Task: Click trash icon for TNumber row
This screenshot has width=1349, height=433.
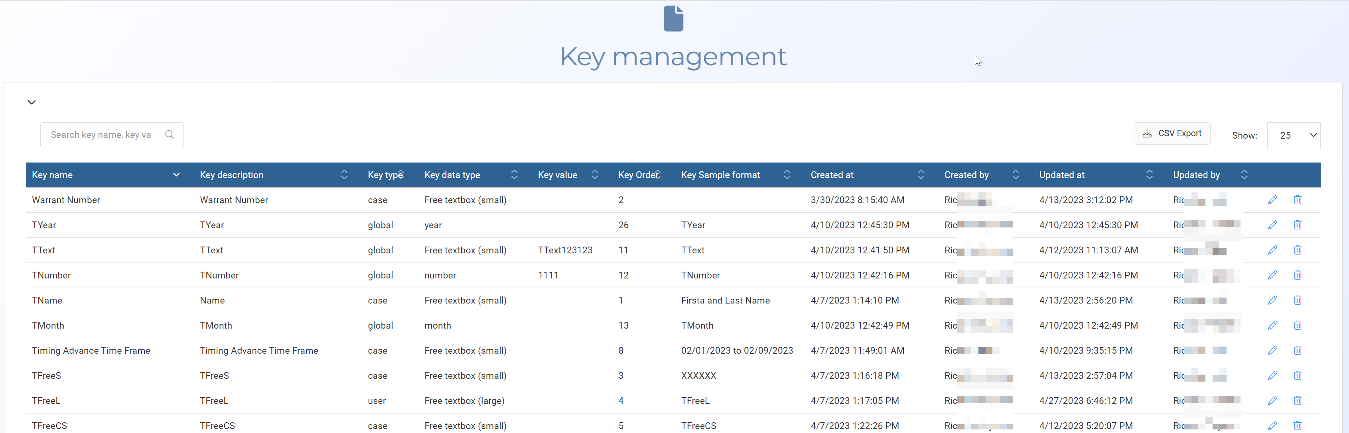Action: point(1297,275)
